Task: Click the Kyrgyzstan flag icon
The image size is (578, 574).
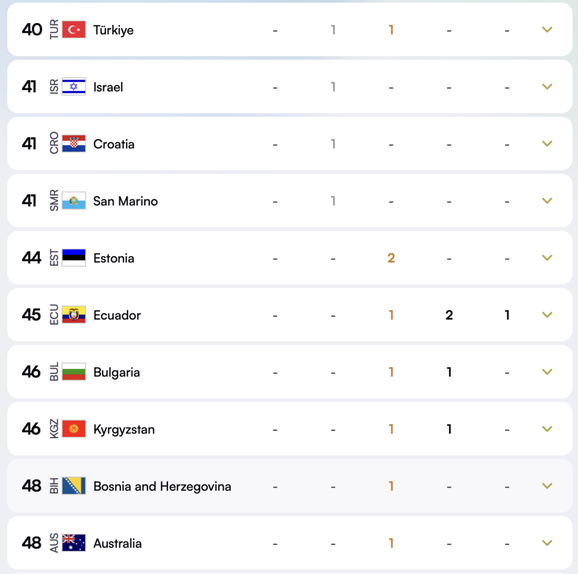Action: [x=73, y=429]
